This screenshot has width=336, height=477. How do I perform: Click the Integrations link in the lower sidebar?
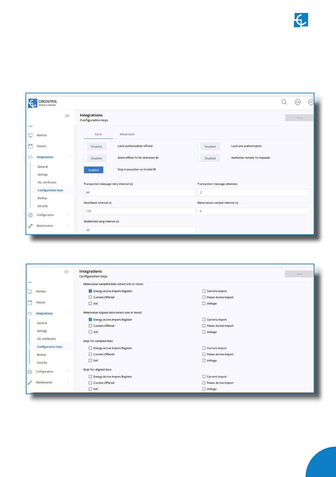coord(44,314)
